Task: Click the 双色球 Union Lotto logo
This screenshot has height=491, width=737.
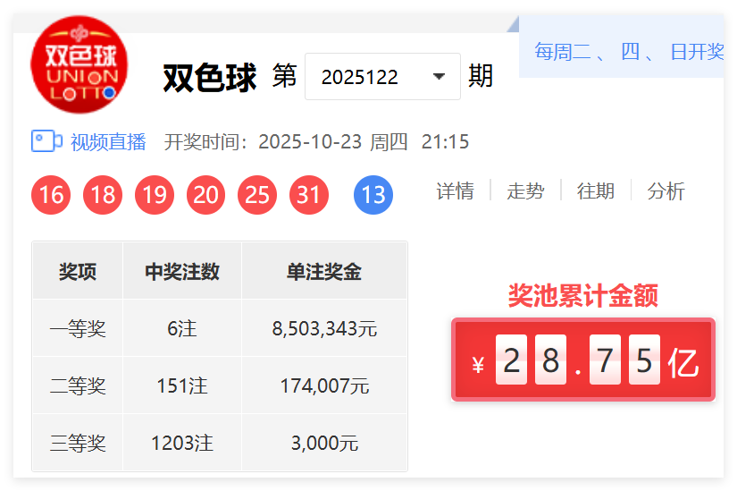Action: tap(79, 64)
